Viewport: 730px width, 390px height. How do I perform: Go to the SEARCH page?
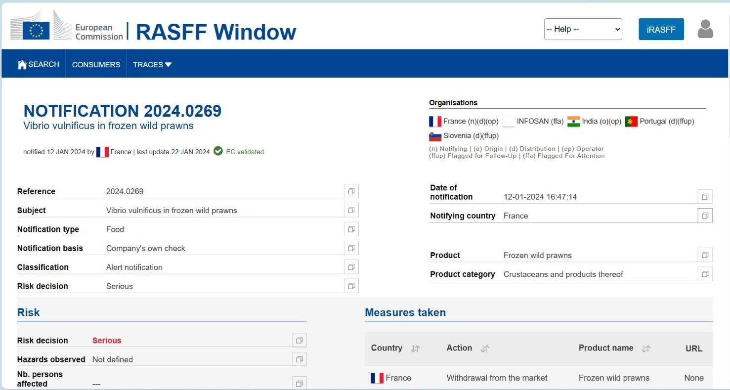click(x=38, y=64)
